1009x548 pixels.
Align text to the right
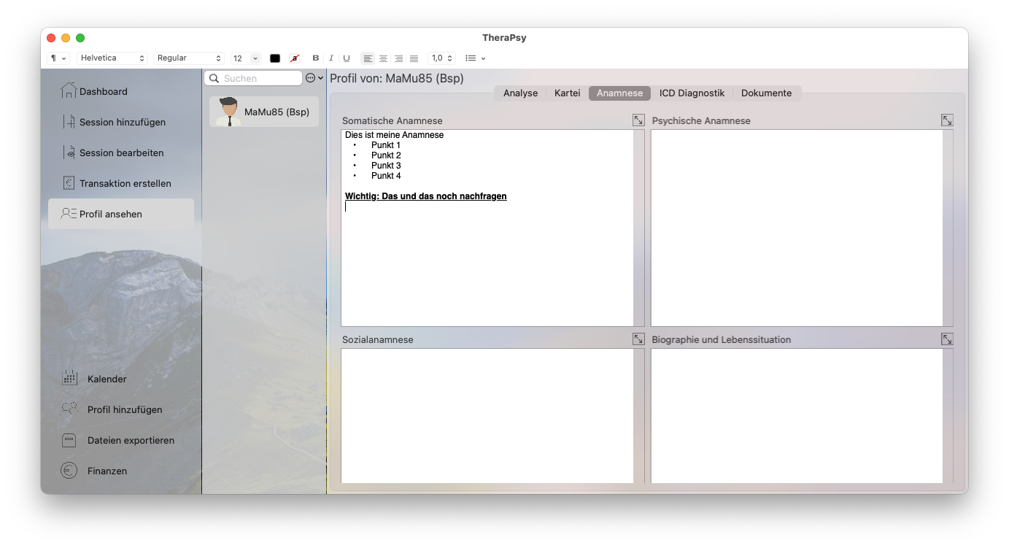[x=398, y=58]
